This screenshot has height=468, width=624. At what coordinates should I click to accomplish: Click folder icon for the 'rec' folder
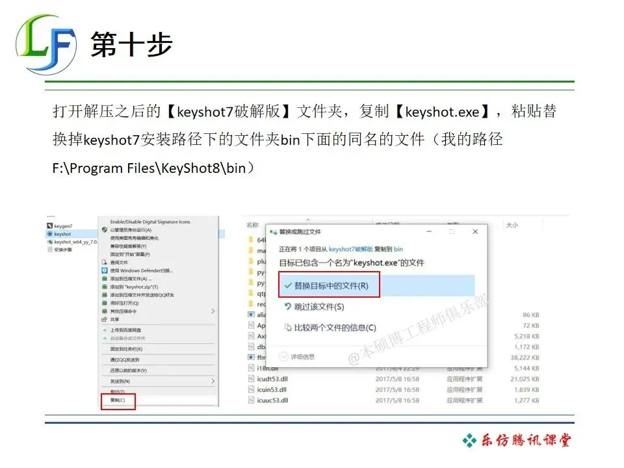(x=251, y=304)
